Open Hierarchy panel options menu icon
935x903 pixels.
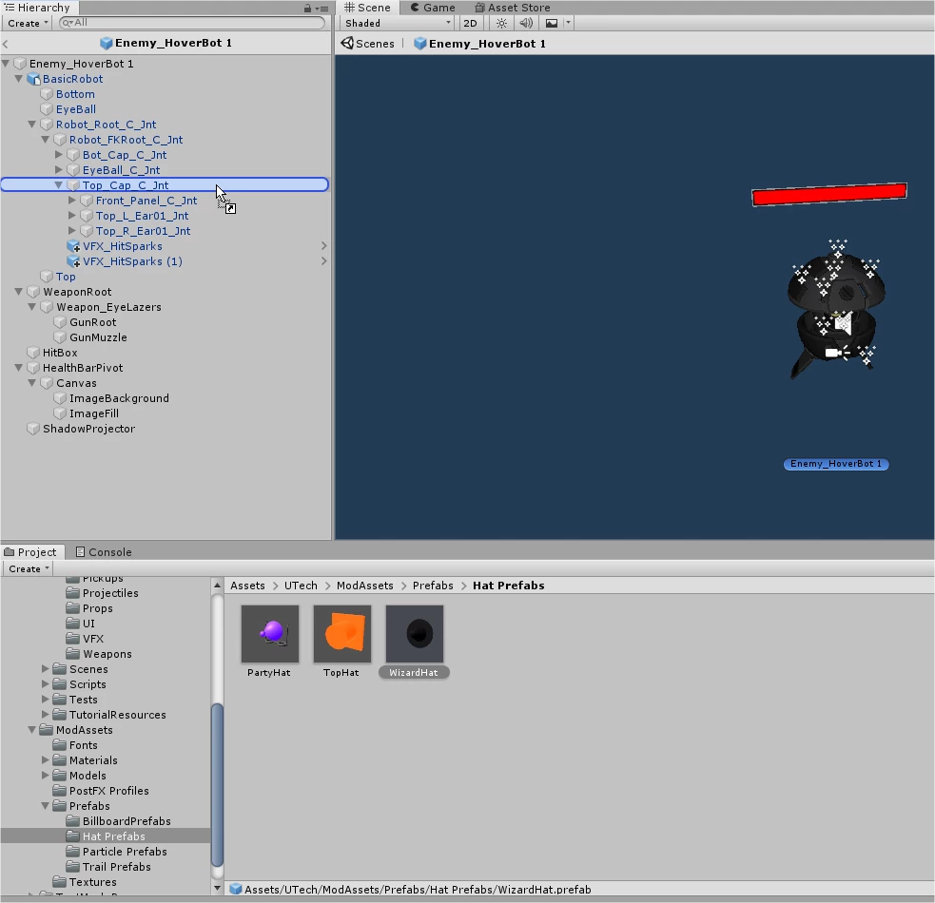point(322,9)
